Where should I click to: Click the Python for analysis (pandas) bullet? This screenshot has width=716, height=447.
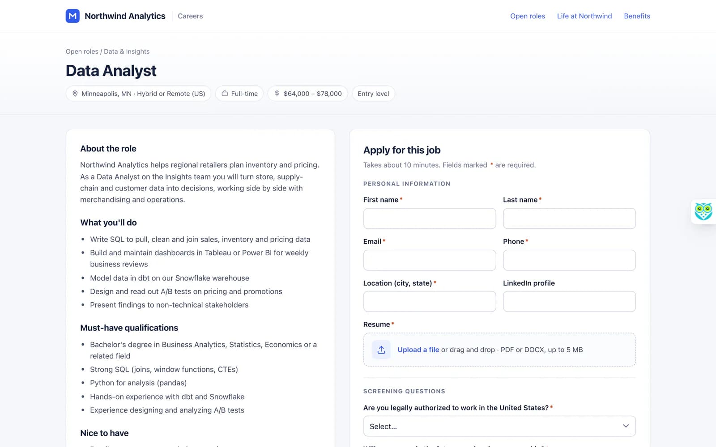pyautogui.click(x=138, y=383)
